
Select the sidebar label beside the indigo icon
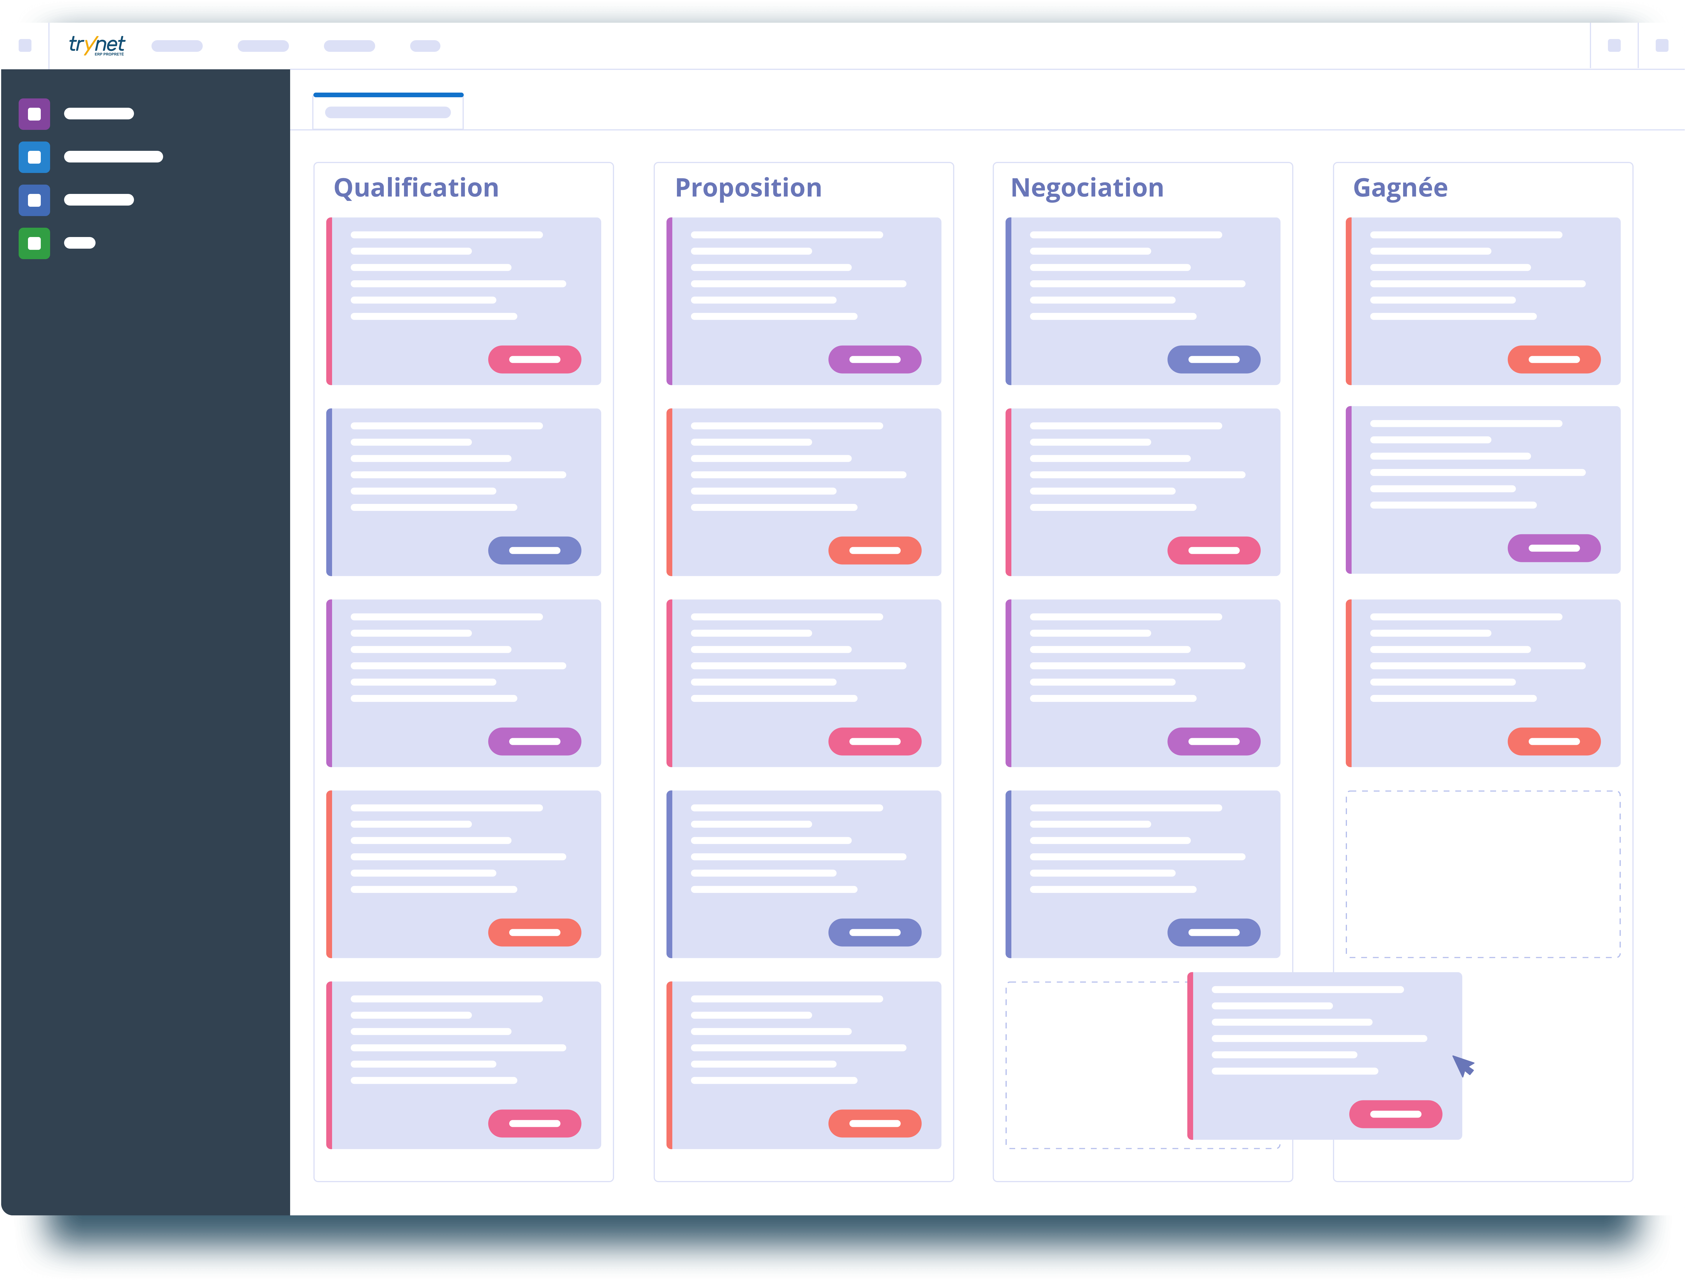point(99,200)
